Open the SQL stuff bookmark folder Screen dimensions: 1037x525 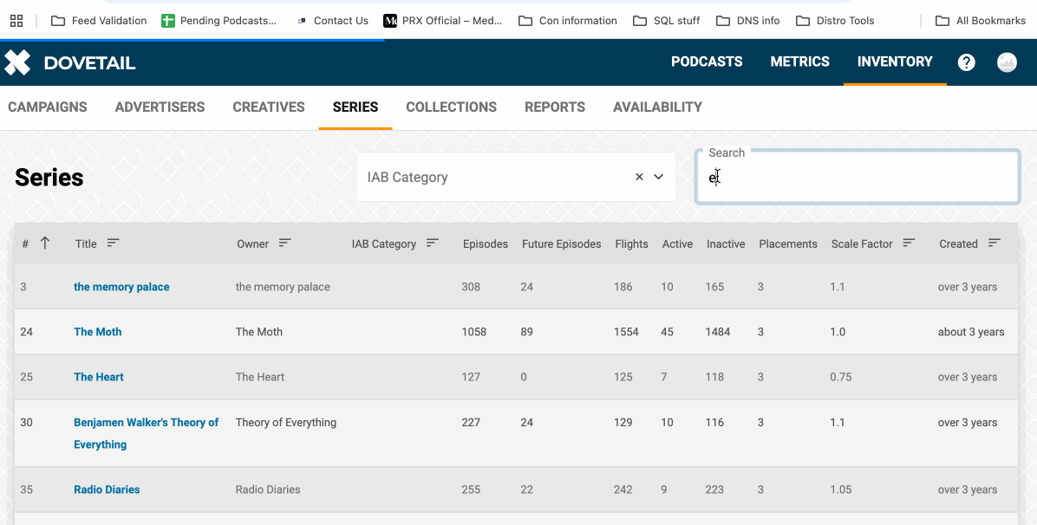(x=667, y=21)
